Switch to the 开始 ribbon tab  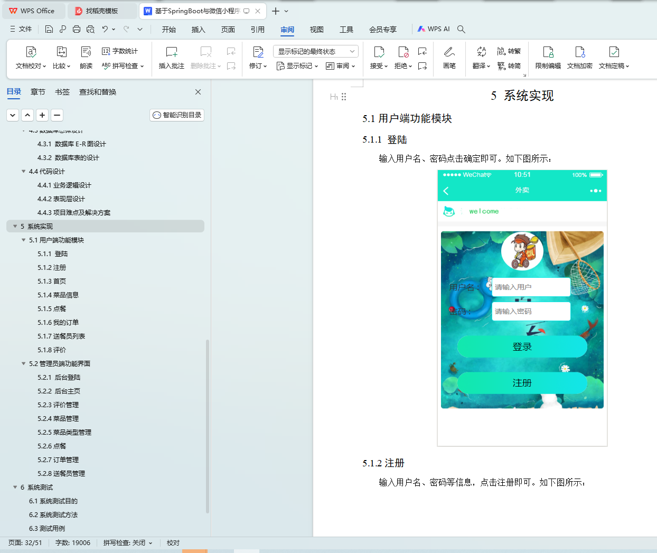tap(169, 30)
